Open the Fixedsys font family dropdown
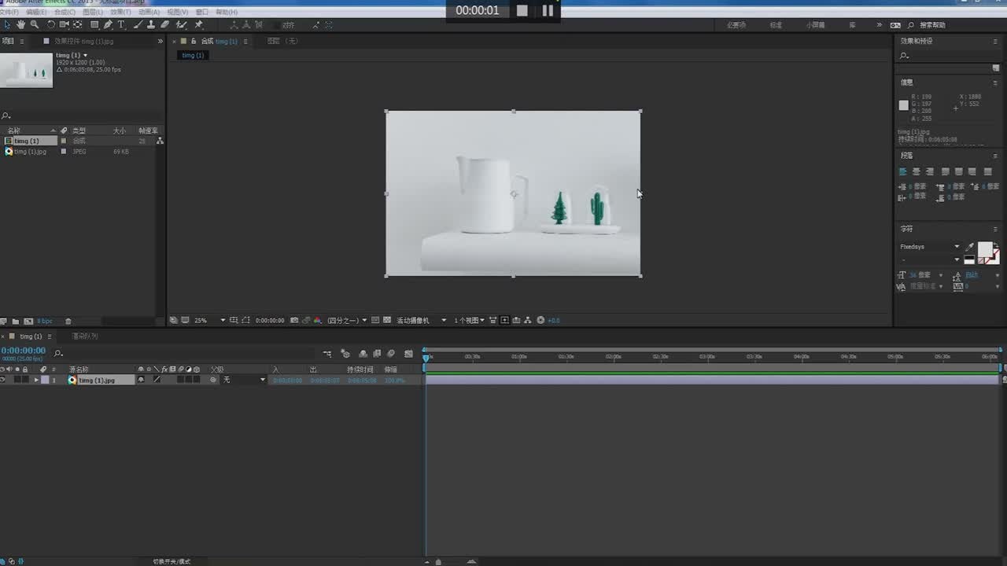The height and width of the screenshot is (566, 1007). tap(930, 247)
